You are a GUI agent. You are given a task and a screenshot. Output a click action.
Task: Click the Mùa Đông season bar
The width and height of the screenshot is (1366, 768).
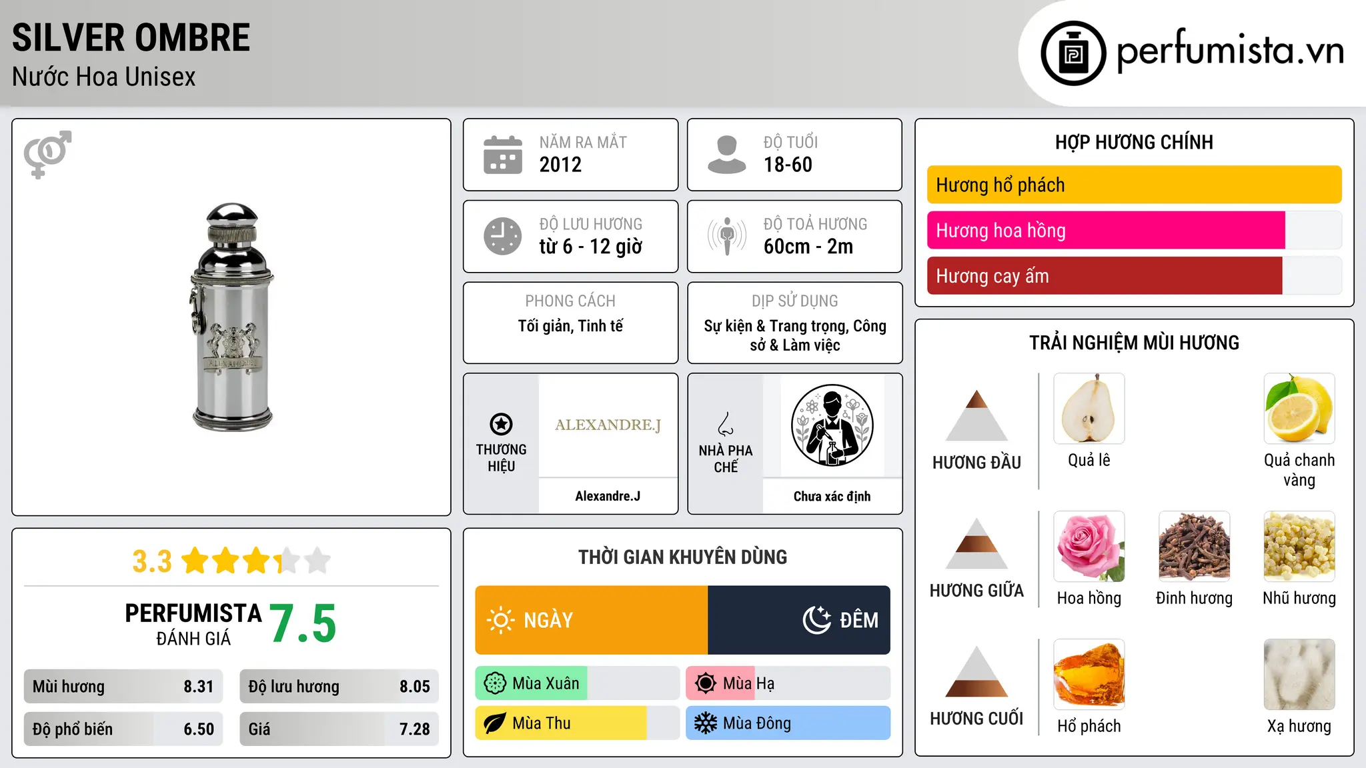coord(788,723)
